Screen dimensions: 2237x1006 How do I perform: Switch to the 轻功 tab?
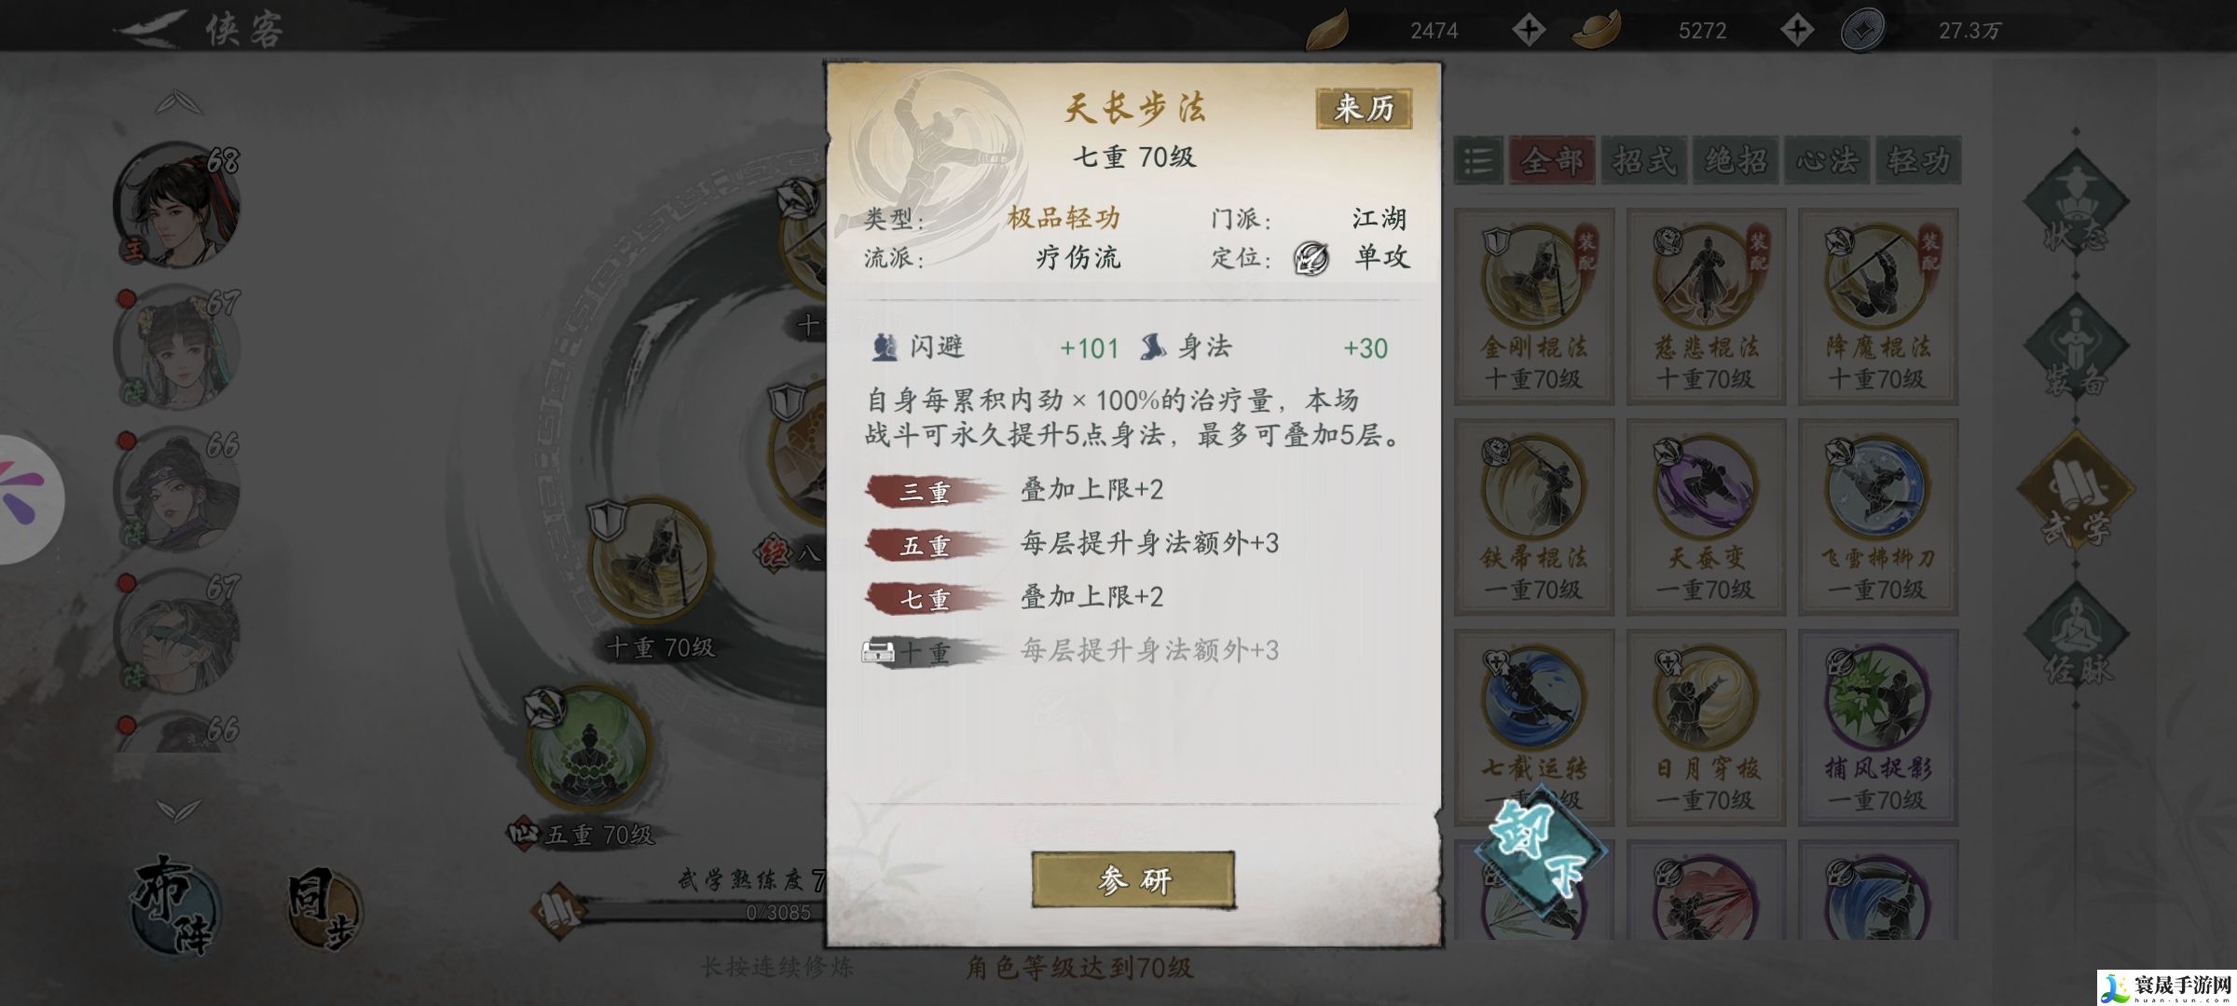1919,161
